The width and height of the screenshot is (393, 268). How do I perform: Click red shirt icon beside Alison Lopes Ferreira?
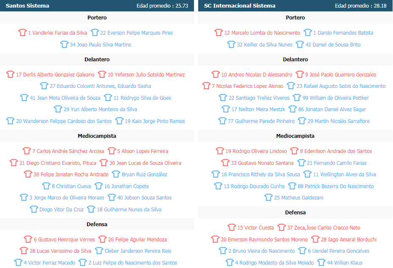112,151
